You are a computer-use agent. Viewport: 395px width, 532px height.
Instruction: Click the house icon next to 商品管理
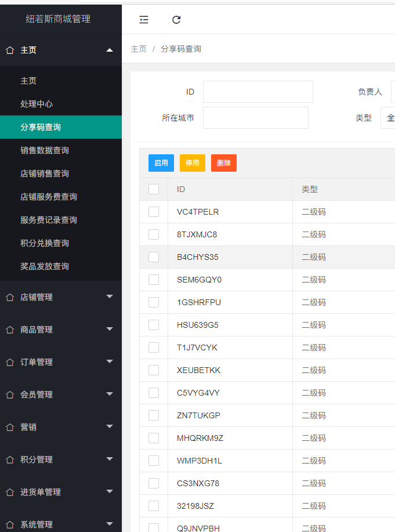point(10,330)
